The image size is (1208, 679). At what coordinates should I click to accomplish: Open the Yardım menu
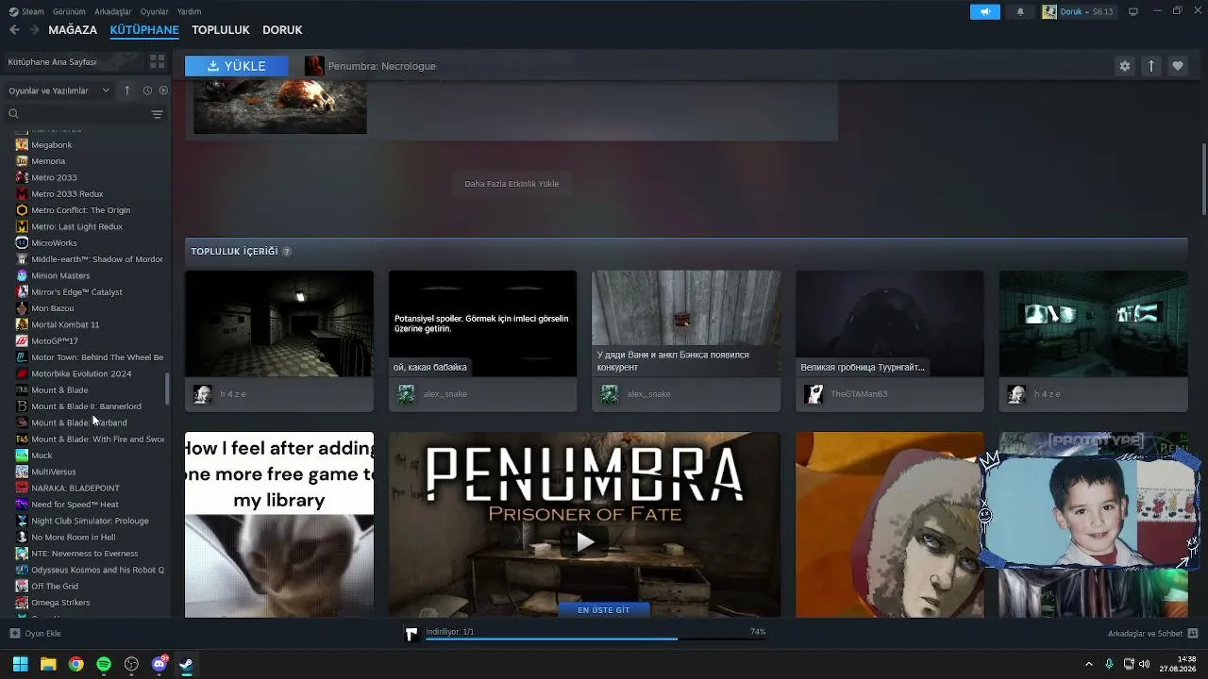189,11
